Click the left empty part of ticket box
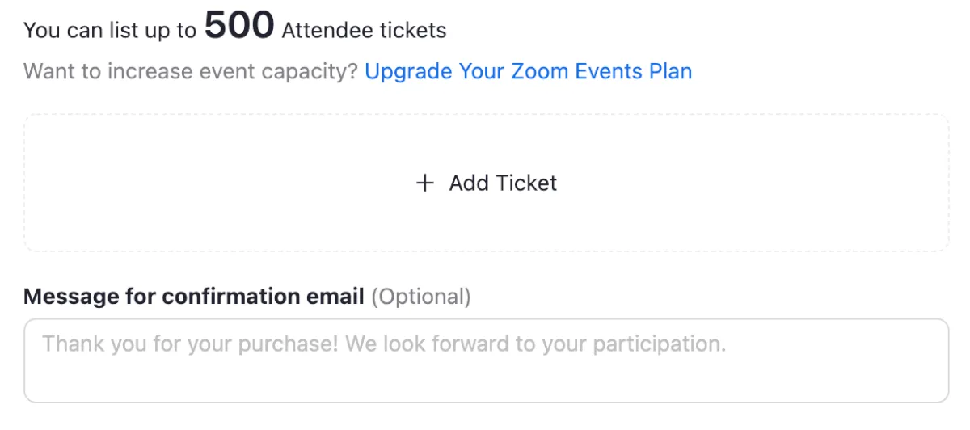This screenshot has width=970, height=430. point(162,183)
